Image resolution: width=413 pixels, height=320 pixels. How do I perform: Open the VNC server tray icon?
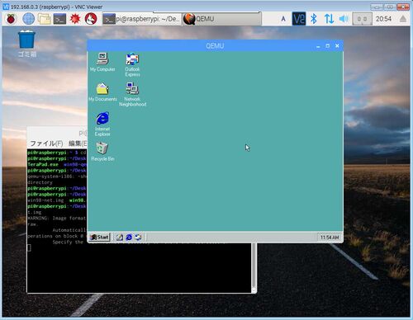coord(299,19)
